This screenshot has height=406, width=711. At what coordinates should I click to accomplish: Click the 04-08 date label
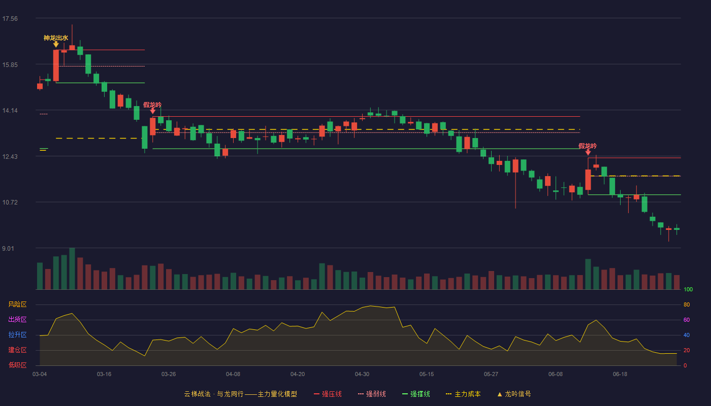pyautogui.click(x=233, y=374)
